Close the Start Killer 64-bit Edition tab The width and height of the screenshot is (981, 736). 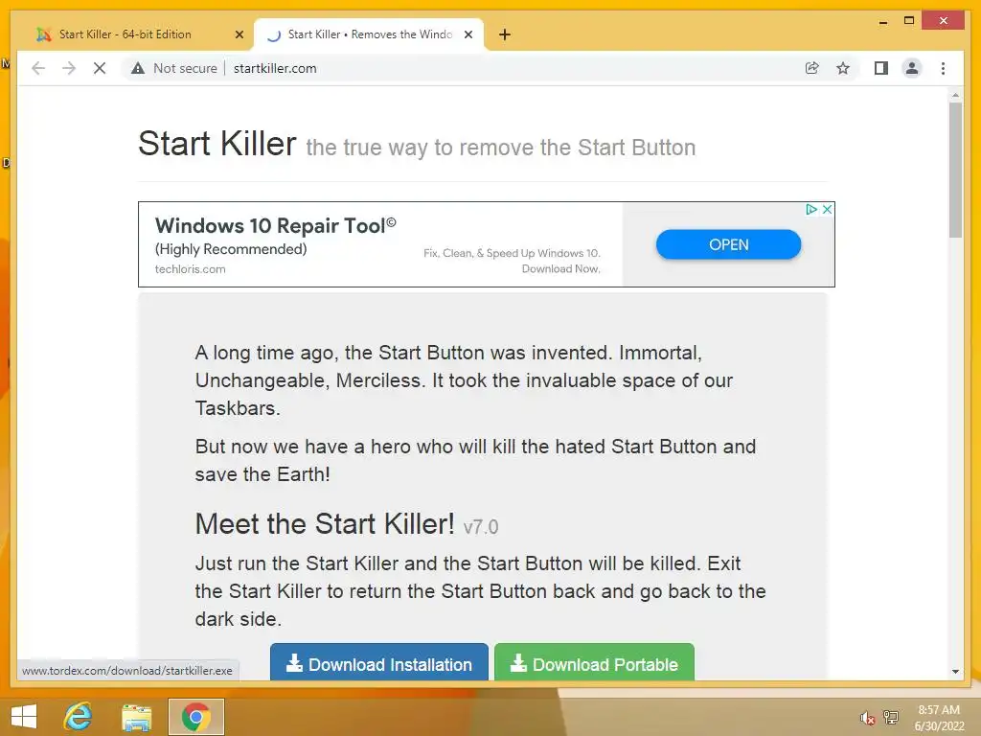pyautogui.click(x=239, y=34)
